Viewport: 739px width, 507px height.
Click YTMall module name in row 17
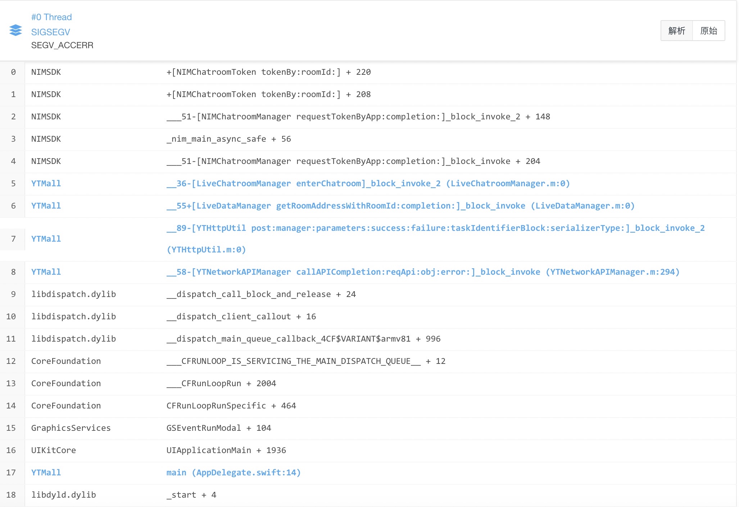[46, 473]
